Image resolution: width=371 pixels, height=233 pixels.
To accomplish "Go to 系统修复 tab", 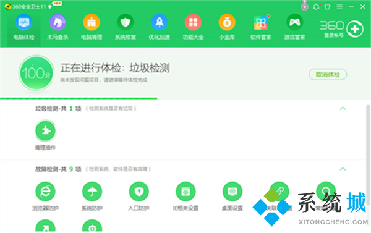I will (x=126, y=27).
